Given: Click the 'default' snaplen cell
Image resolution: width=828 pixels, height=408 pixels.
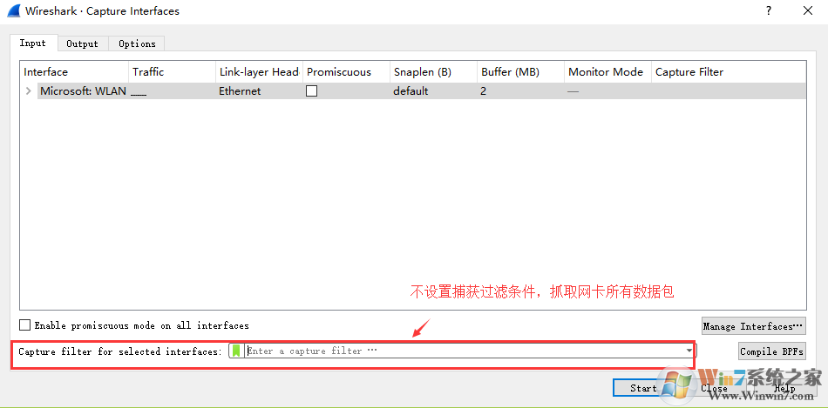Looking at the screenshot, I should (411, 91).
